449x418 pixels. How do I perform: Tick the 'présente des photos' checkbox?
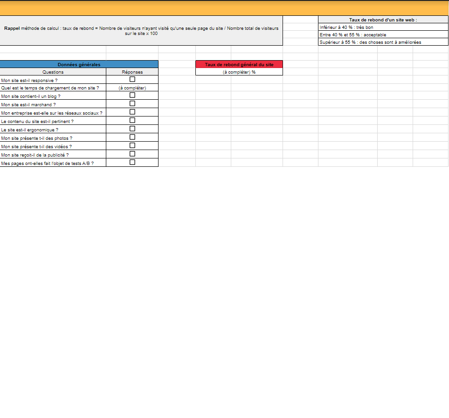click(x=132, y=137)
